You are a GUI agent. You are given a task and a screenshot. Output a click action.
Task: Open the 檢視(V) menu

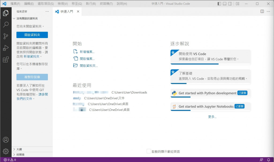pyautogui.click(x=63, y=4)
